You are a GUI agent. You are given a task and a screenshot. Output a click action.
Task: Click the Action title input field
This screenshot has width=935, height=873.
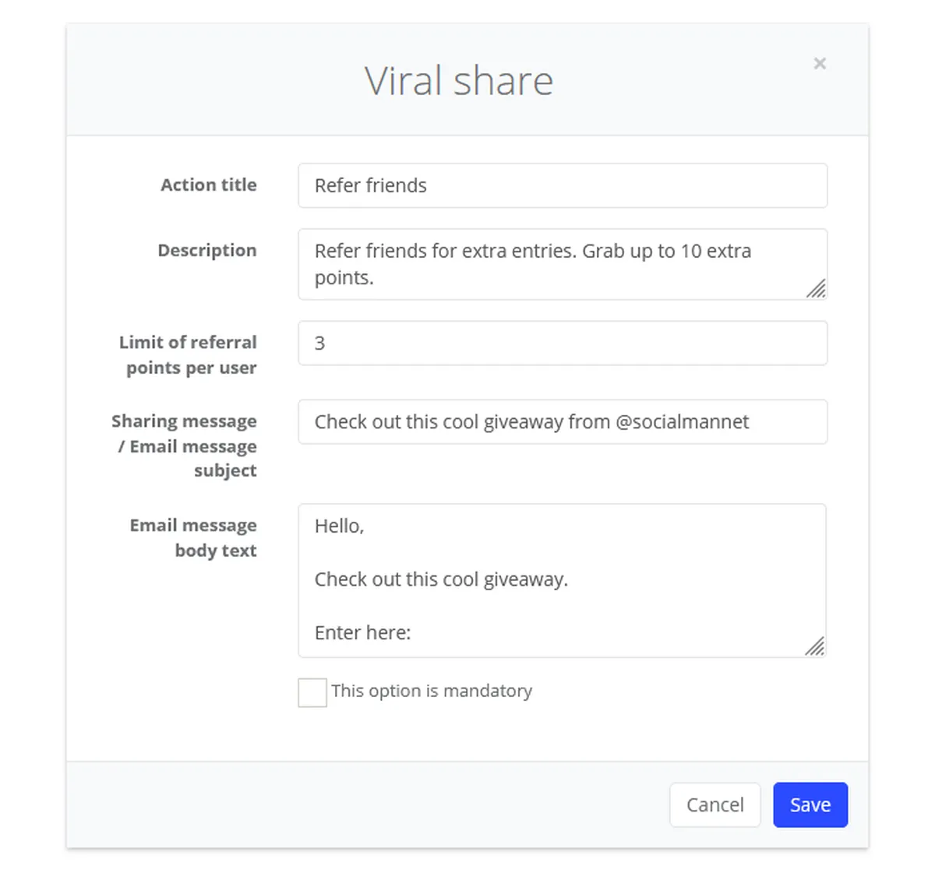pos(562,186)
